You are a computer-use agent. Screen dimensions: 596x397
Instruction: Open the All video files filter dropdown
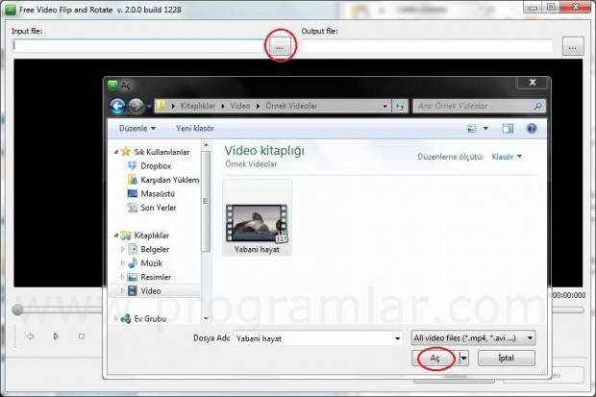pos(473,338)
